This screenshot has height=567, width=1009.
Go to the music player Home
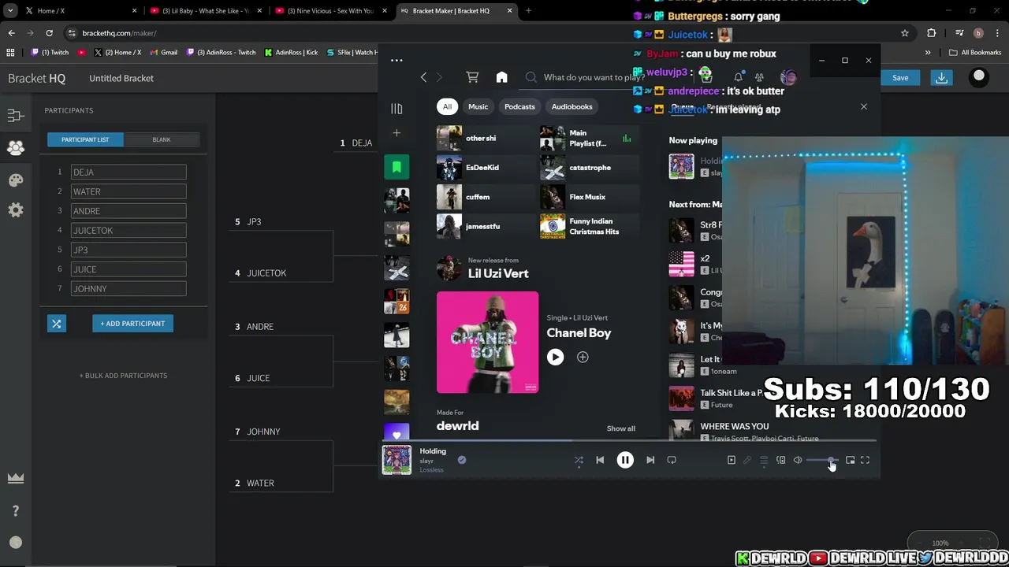coord(501,77)
